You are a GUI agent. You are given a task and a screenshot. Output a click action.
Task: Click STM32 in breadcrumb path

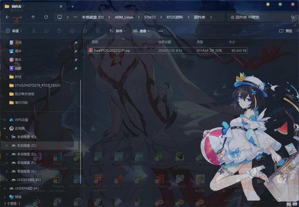pos(150,17)
